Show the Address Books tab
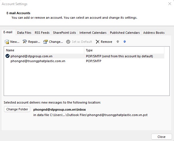This screenshot has height=141, width=174. [x=154, y=33]
